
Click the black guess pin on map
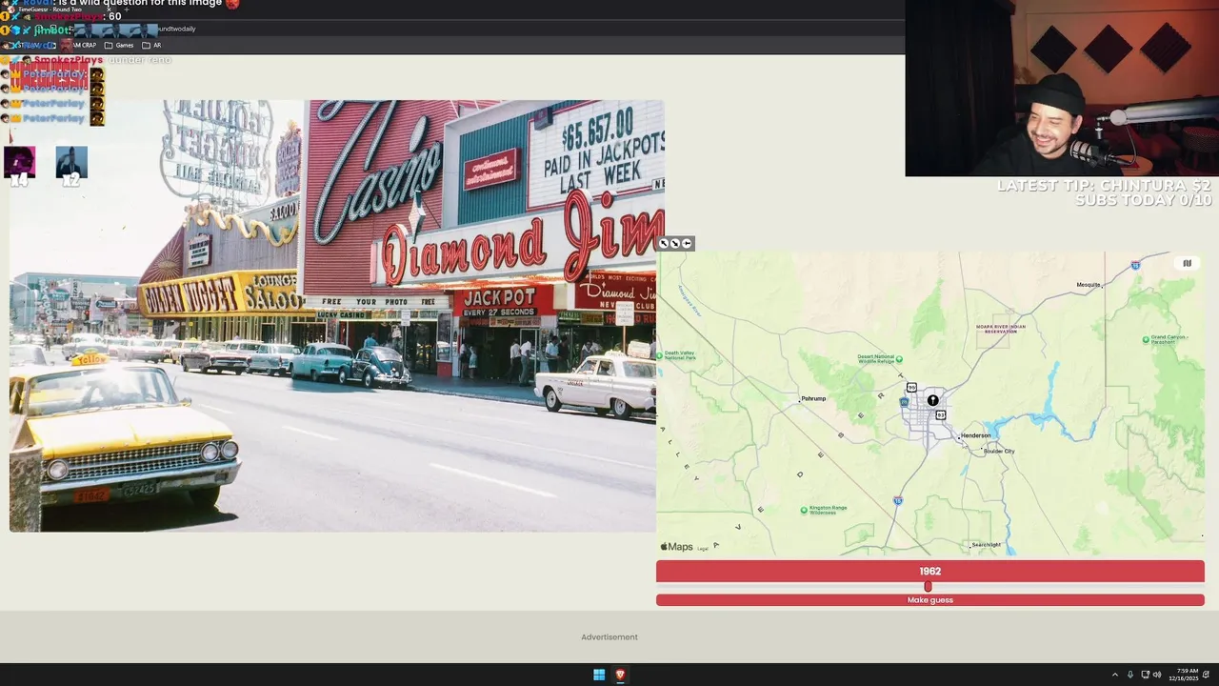click(933, 400)
